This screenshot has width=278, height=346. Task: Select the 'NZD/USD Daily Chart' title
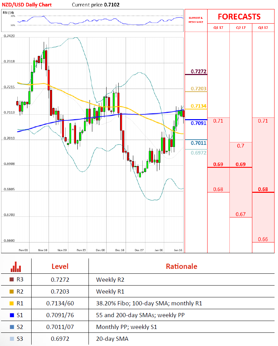click(x=27, y=5)
